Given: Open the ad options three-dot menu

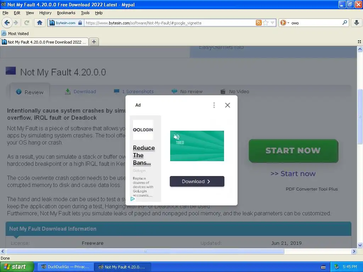Looking at the screenshot, I should [x=214, y=105].
